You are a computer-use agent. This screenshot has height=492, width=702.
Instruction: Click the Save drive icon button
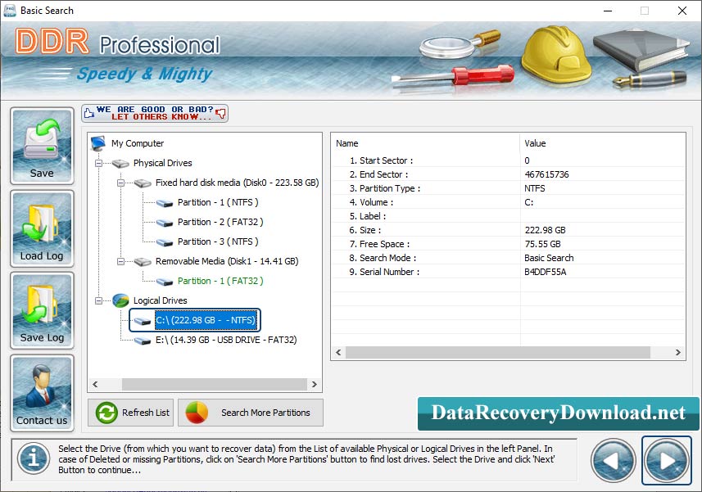pyautogui.click(x=42, y=146)
